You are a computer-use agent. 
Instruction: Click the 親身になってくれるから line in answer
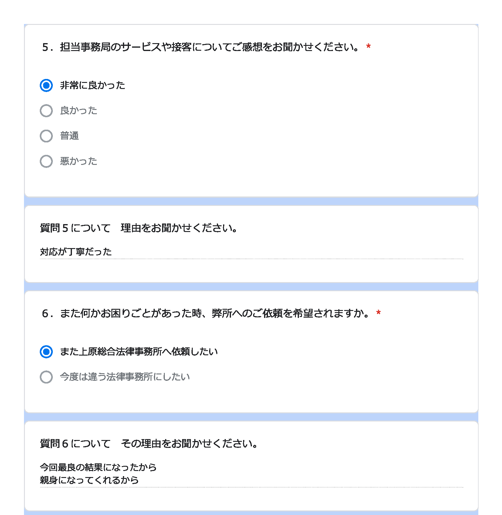click(89, 480)
